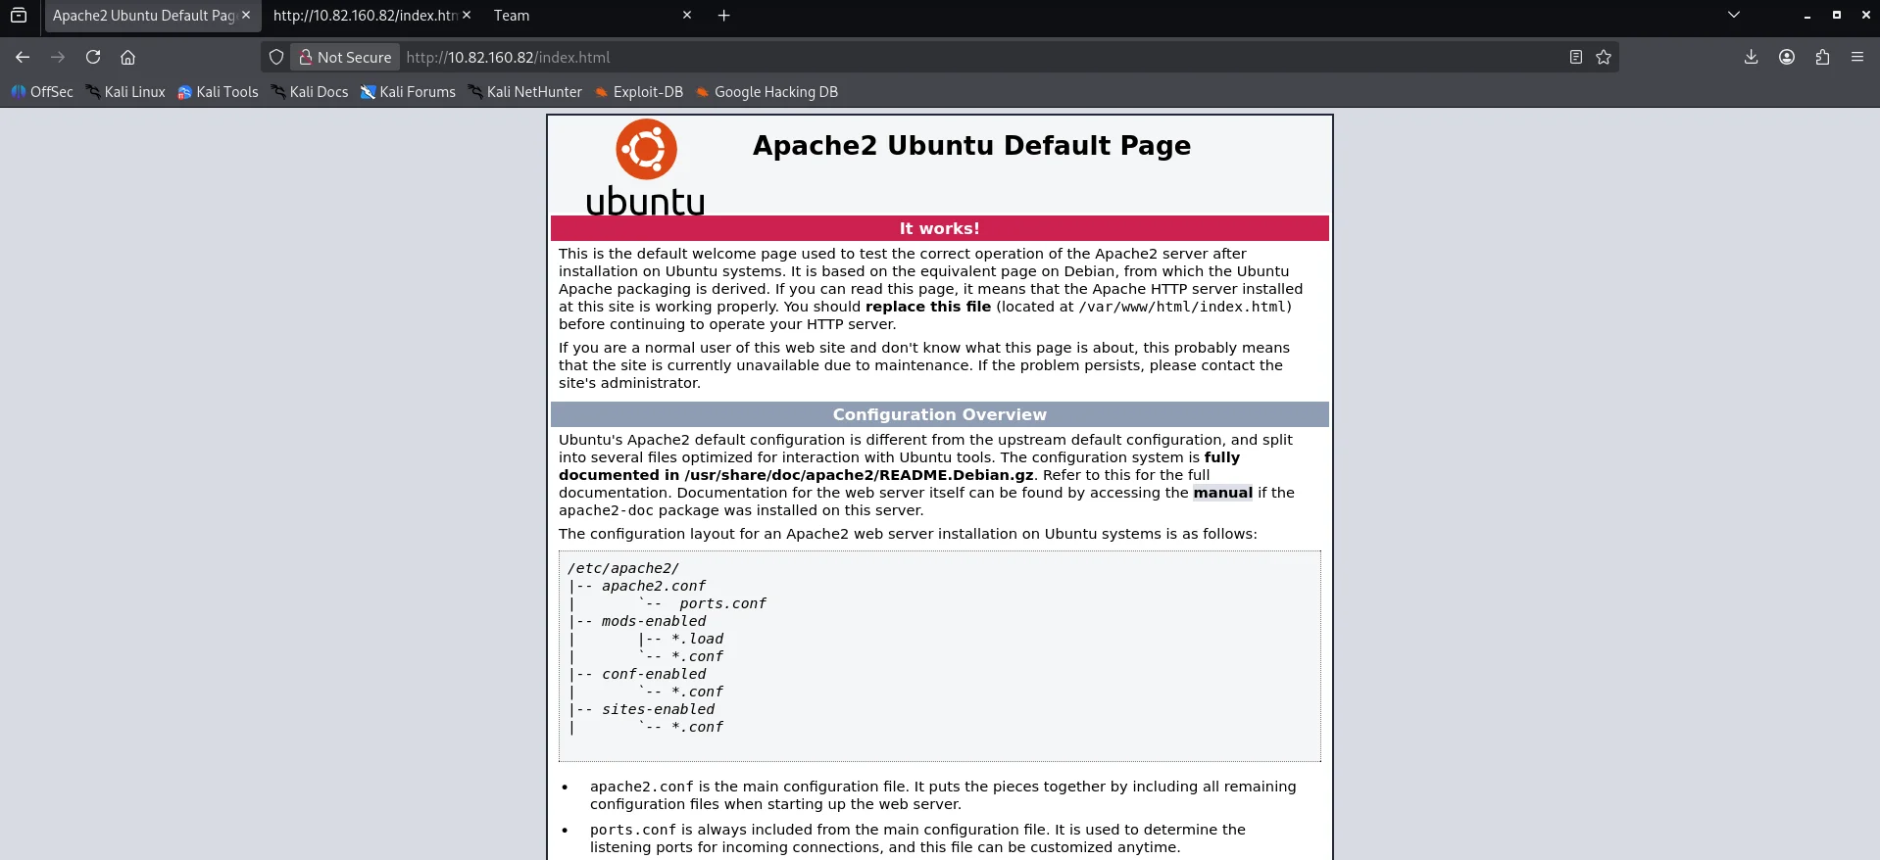The image size is (1880, 860).
Task: Open the extensions puzzle icon
Action: coord(1822,57)
